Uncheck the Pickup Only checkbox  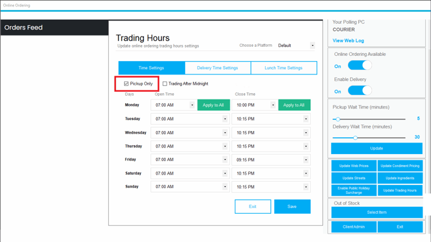[126, 83]
